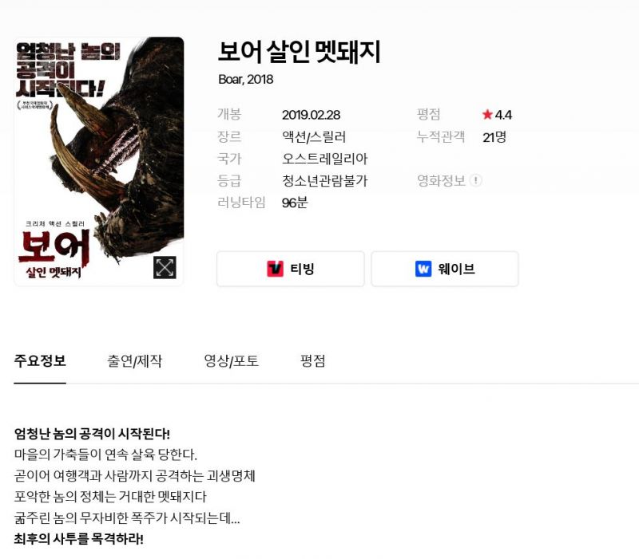Image resolution: width=639 pixels, height=559 pixels.
Task: Open the 웨이브 streaming button
Action: 445,269
